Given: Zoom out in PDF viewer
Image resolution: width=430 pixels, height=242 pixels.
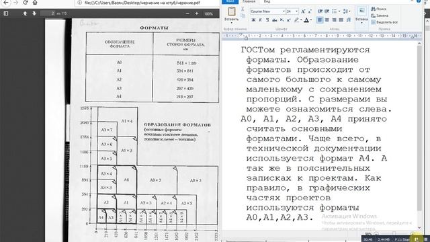Looking at the screenshot, I should (x=187, y=13).
